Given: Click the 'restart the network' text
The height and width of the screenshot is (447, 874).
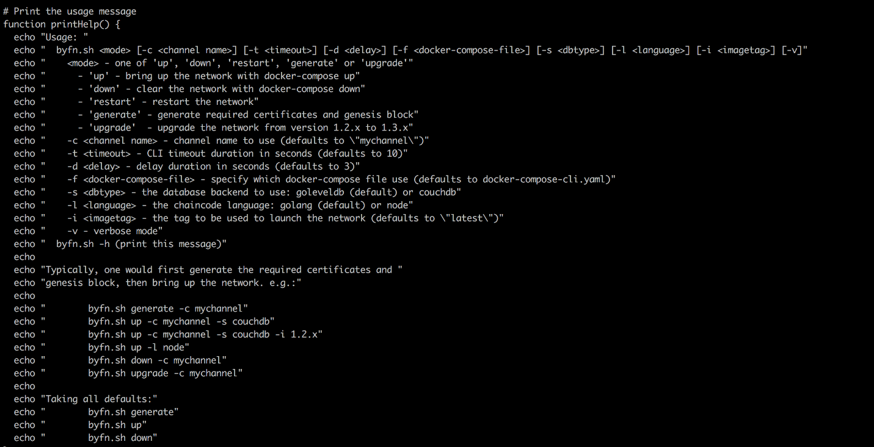Looking at the screenshot, I should [x=203, y=102].
